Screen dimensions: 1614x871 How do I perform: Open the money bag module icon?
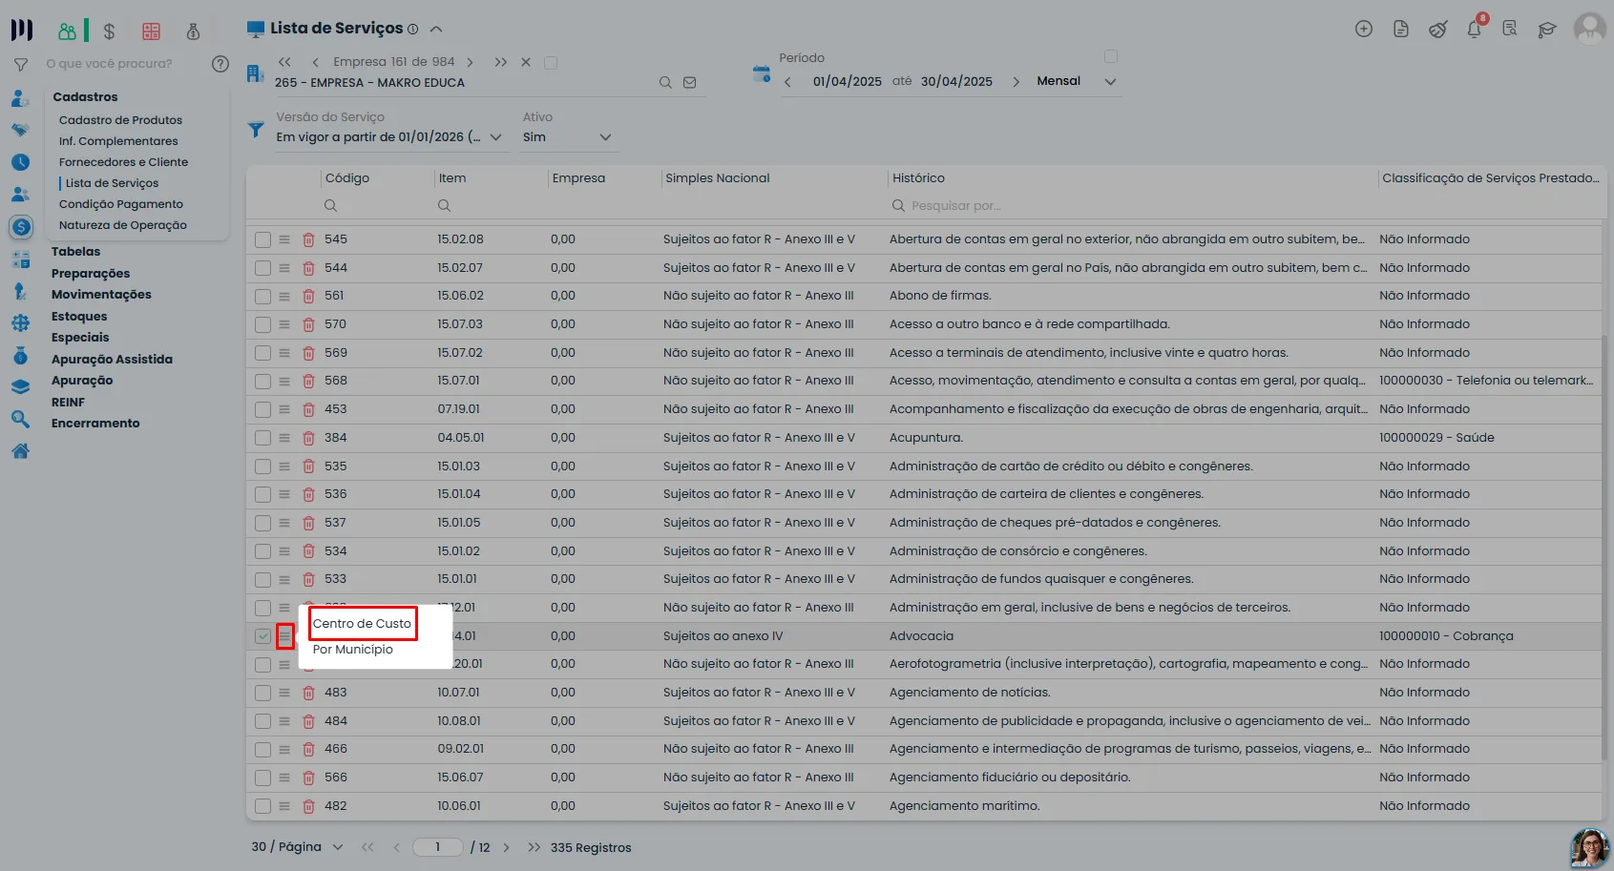point(193,31)
